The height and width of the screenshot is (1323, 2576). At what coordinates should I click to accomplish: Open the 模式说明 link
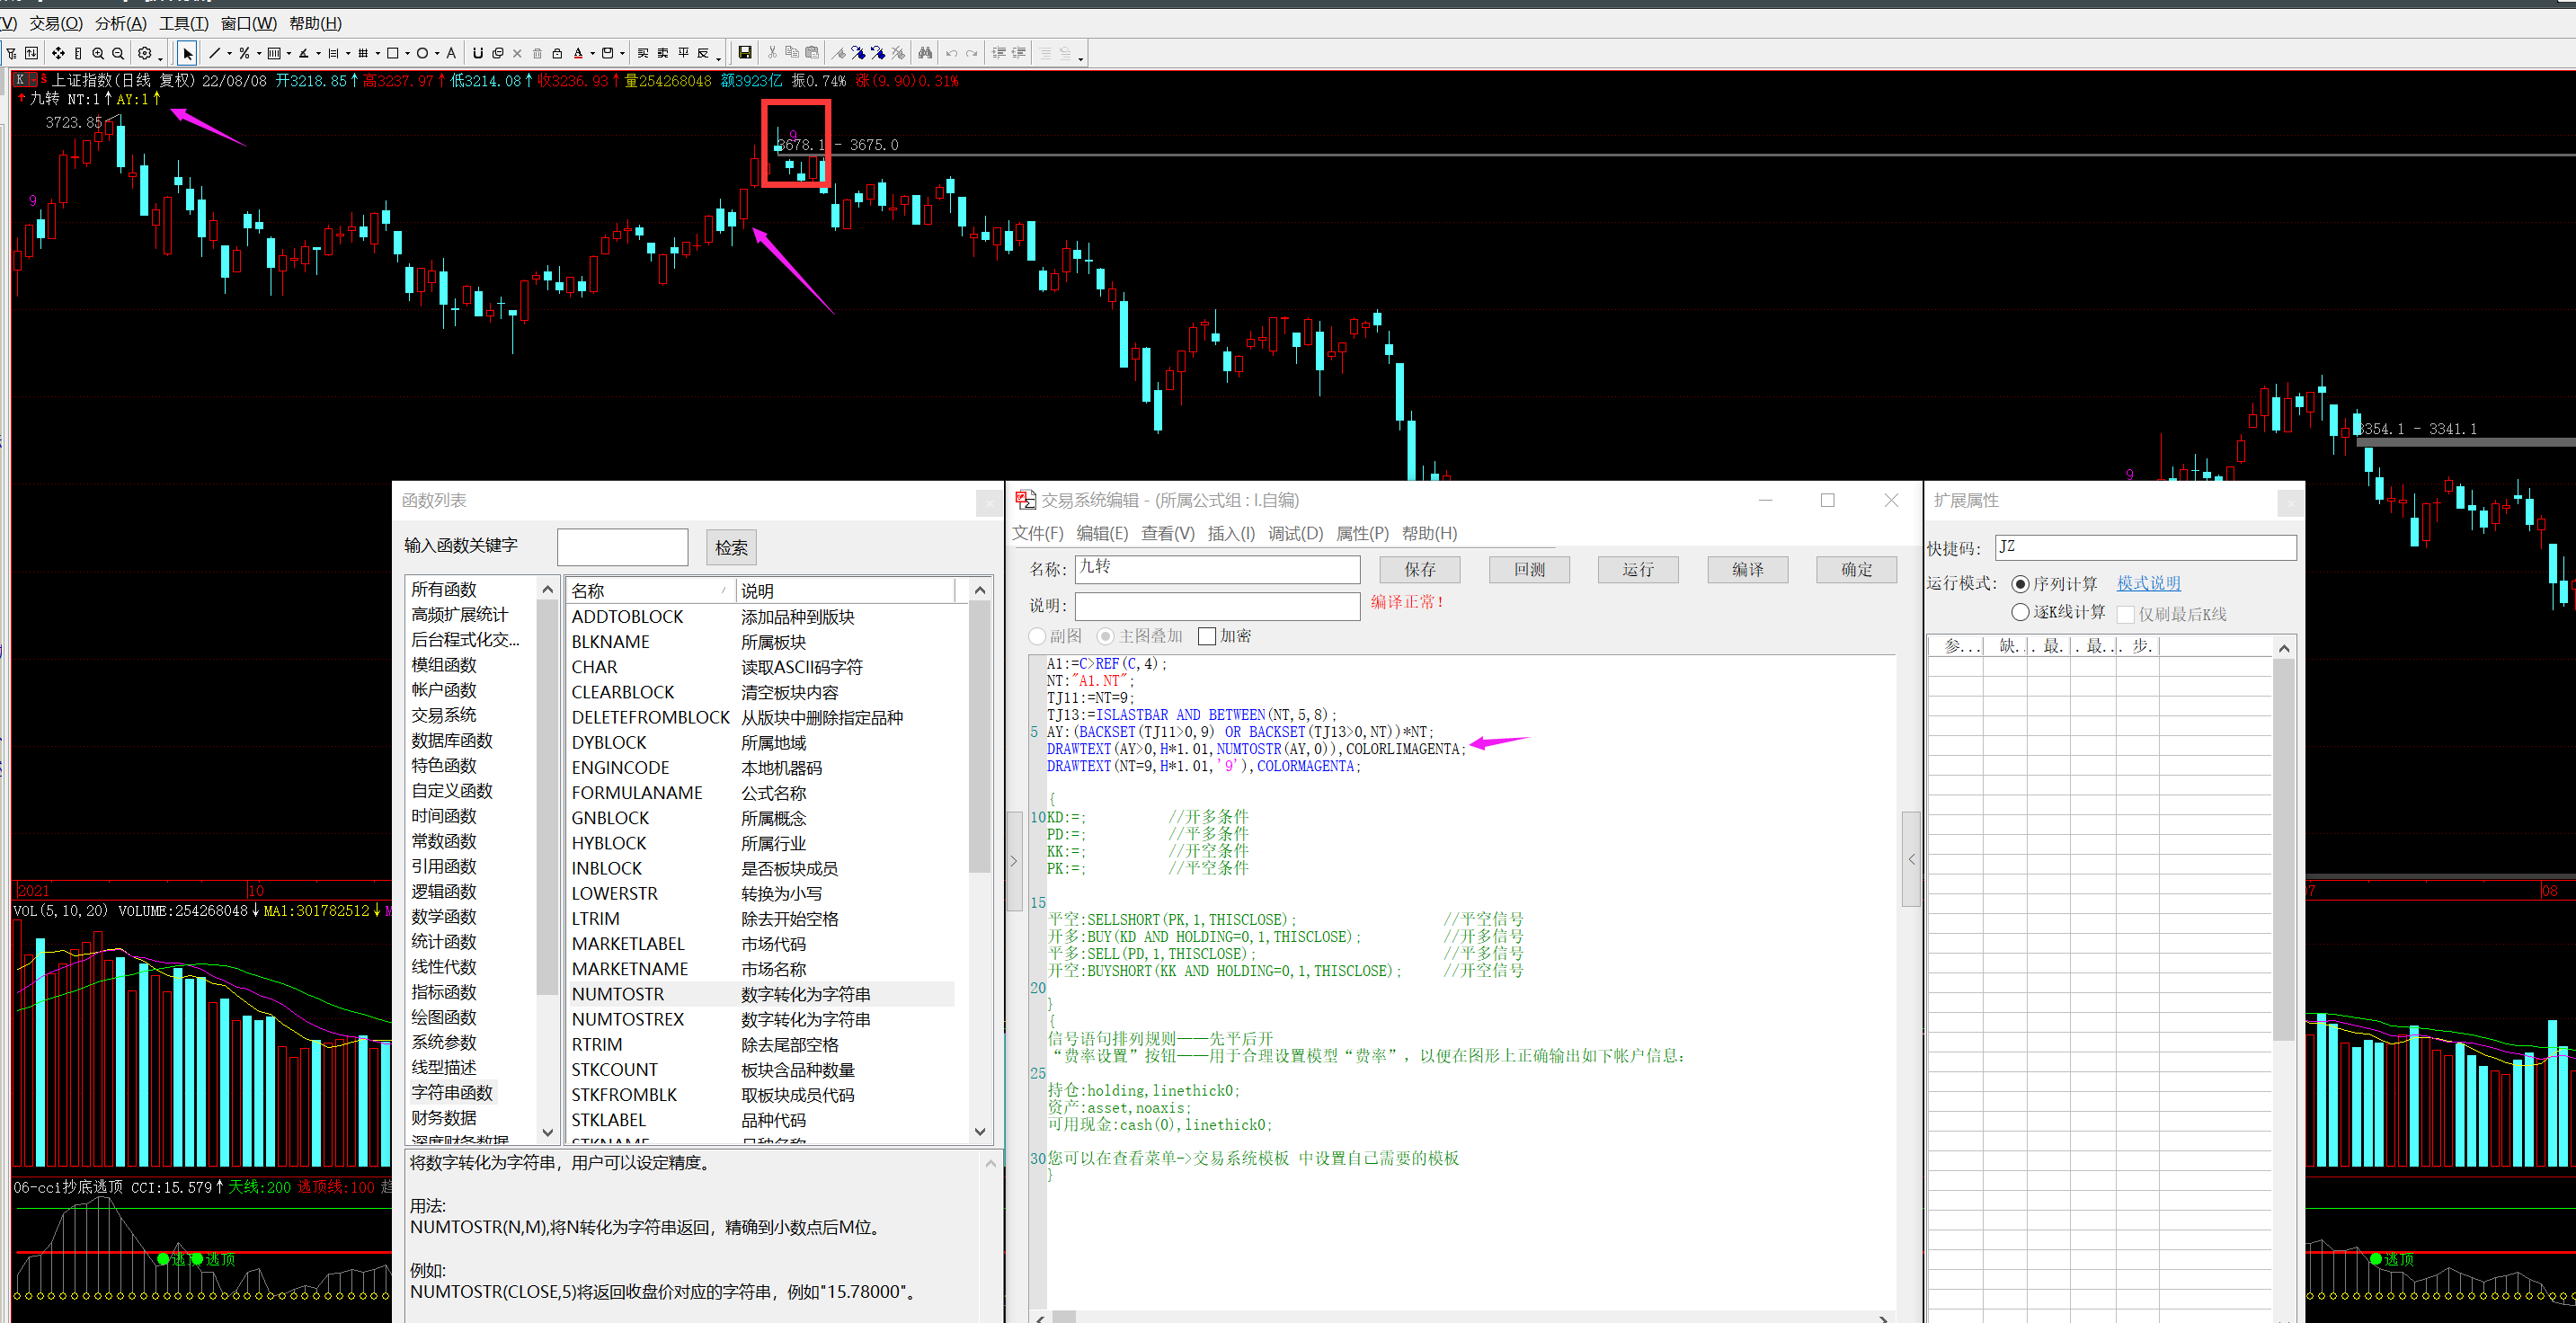pyautogui.click(x=2148, y=584)
